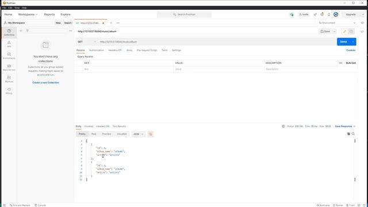Click the filter icon in collections panel
The image size is (368, 207).
[28, 30]
